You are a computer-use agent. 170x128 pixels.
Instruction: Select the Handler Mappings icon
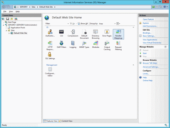pyautogui.click(x=118, y=34)
